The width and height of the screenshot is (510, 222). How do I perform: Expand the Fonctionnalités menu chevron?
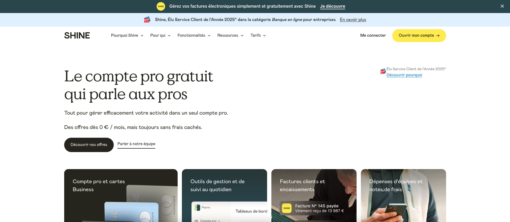209,36
